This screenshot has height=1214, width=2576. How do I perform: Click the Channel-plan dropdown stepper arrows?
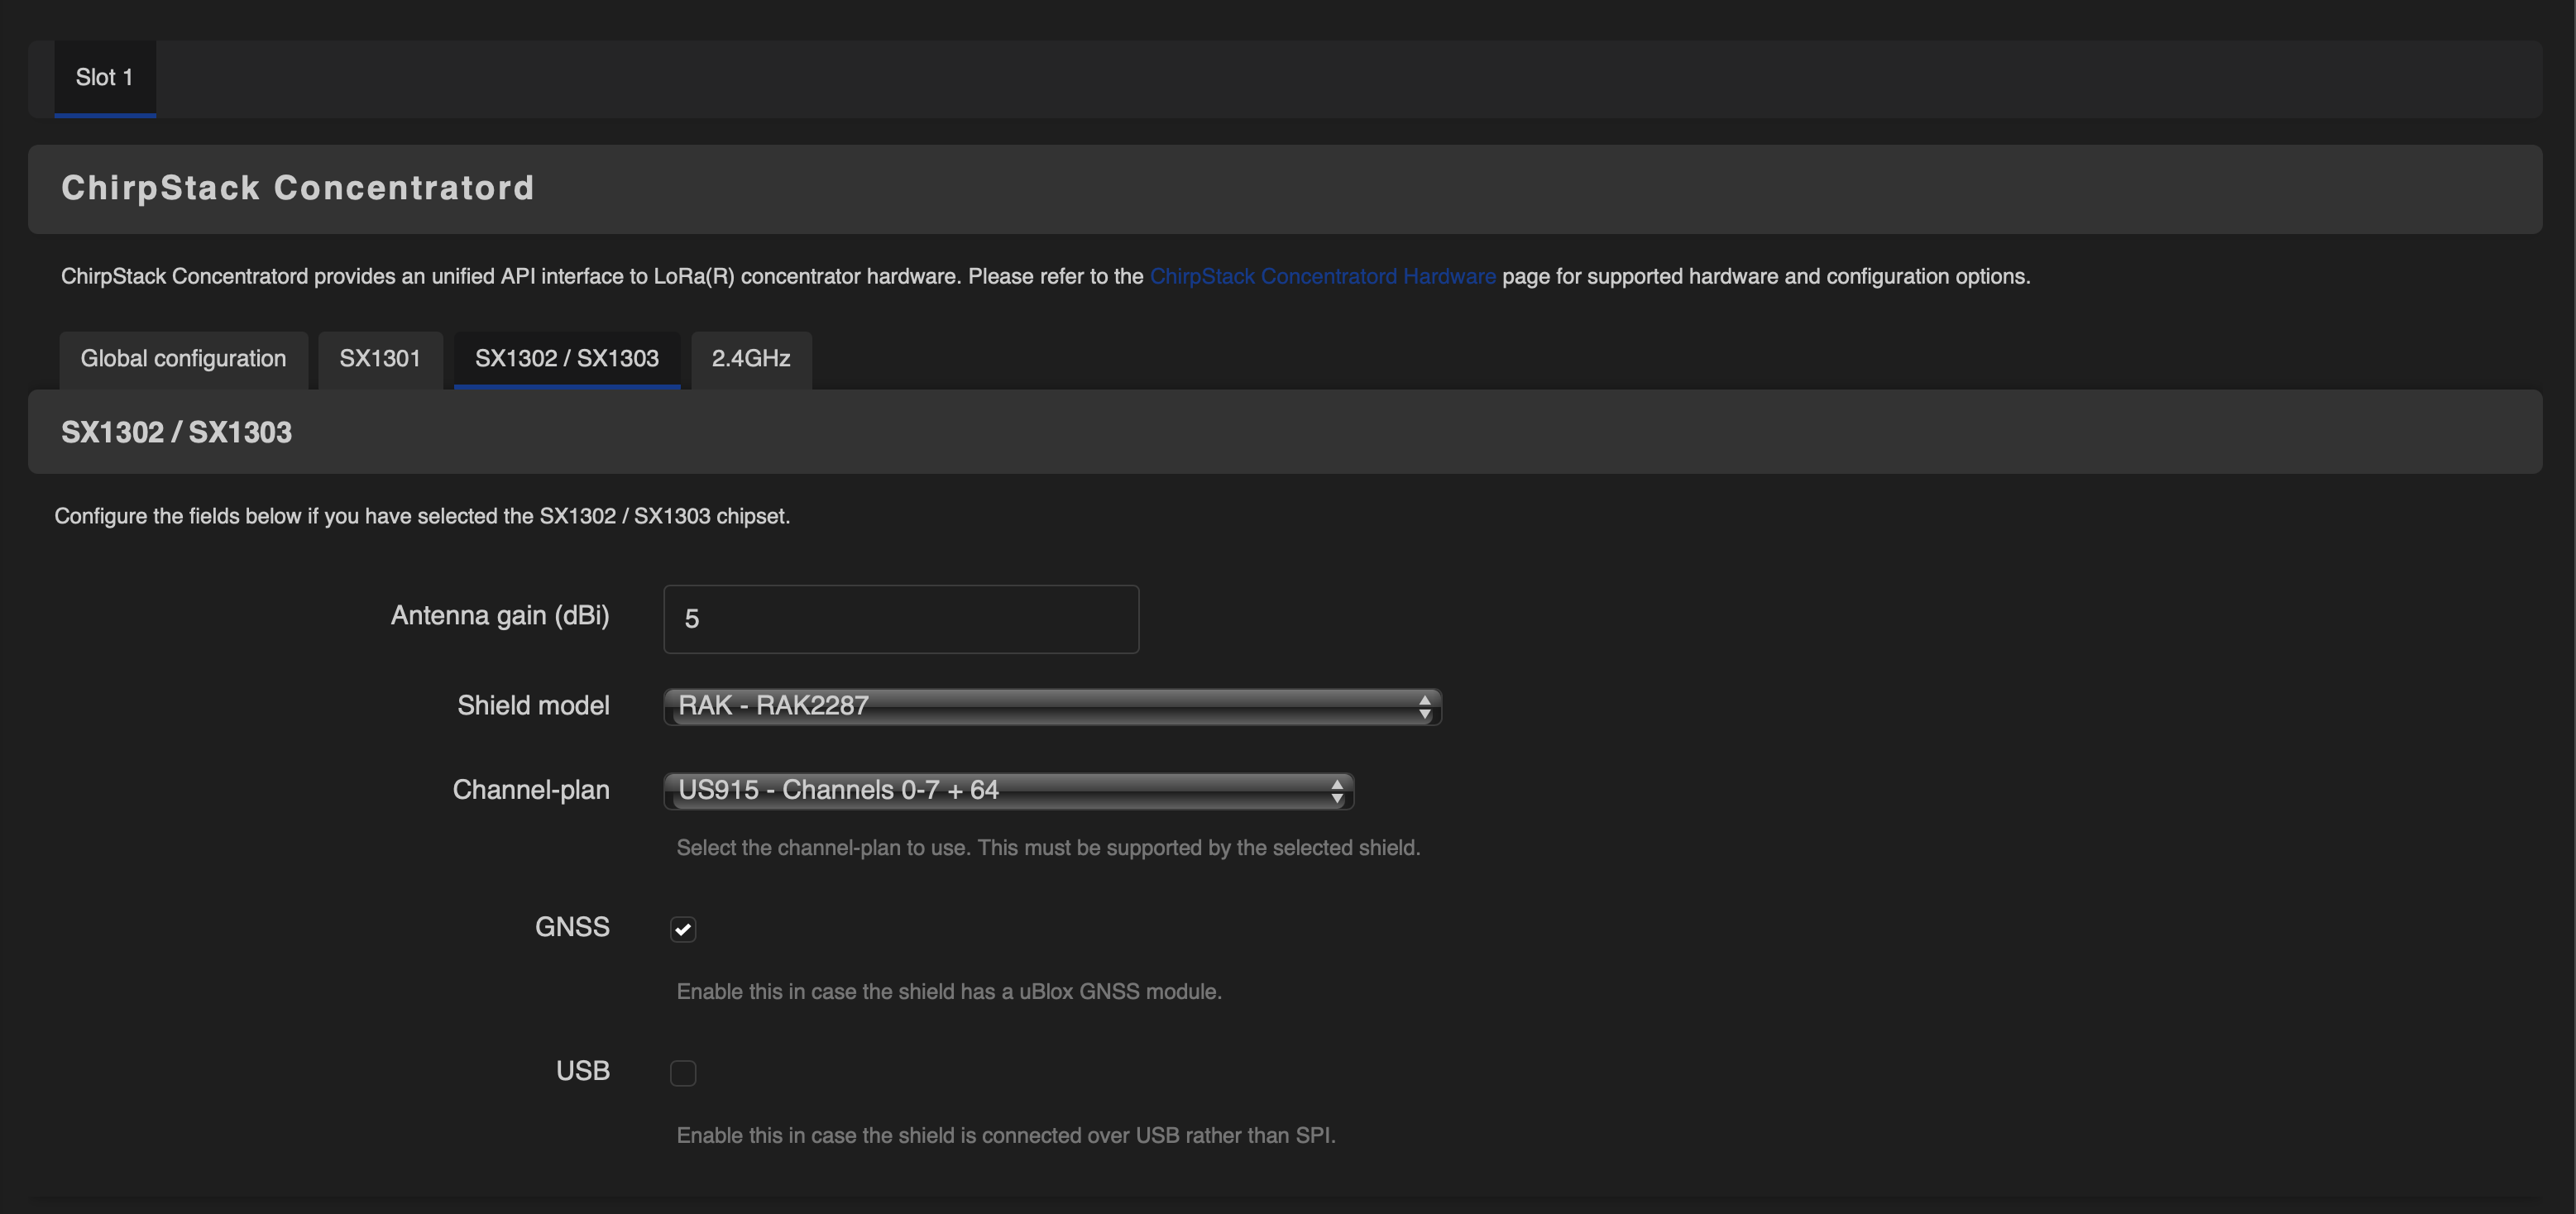pos(1337,791)
